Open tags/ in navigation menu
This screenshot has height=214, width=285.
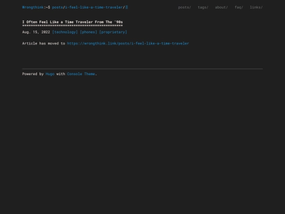[x=203, y=7]
